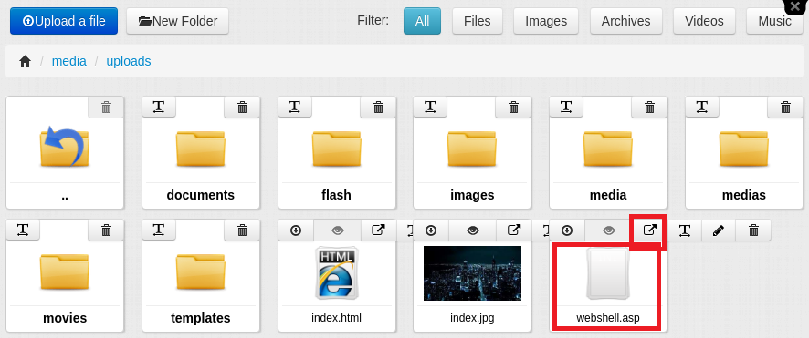Image resolution: width=809 pixels, height=338 pixels.
Task: Delete the media folder
Action: [x=649, y=107]
